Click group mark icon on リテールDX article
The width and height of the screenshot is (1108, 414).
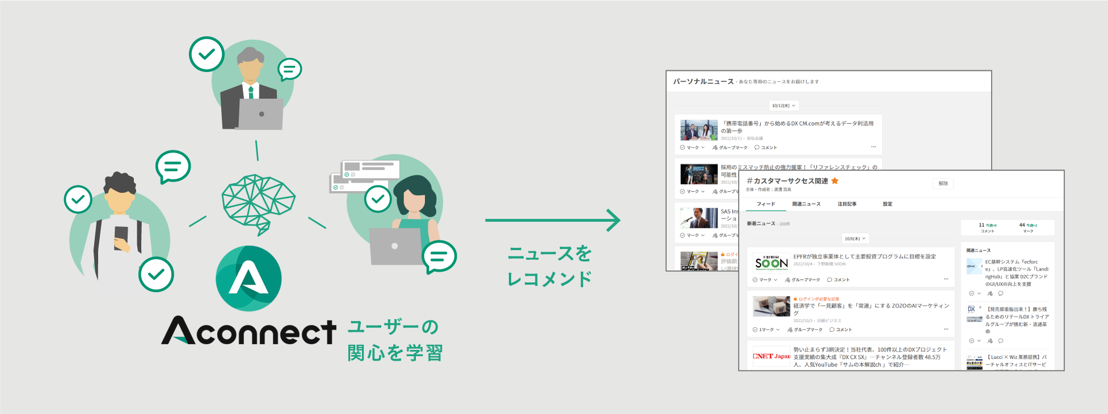click(x=990, y=341)
